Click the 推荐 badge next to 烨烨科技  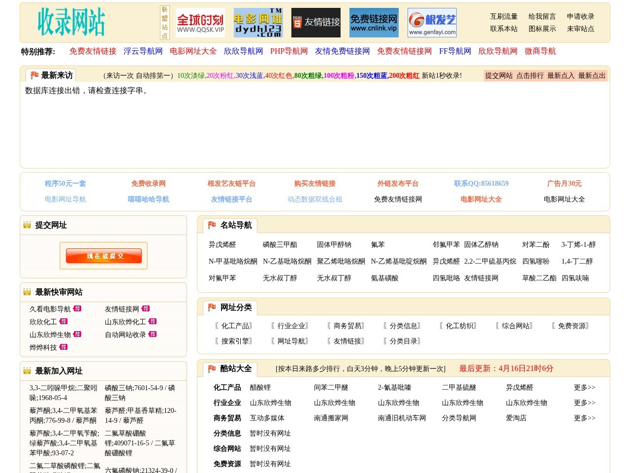[x=63, y=347]
